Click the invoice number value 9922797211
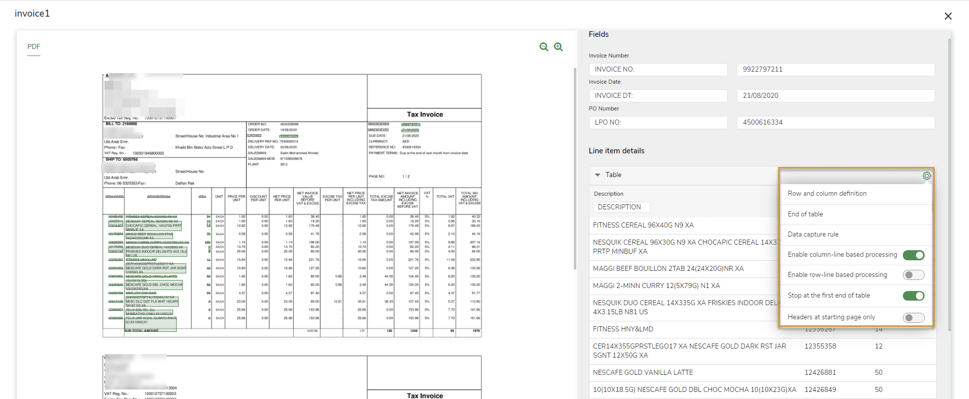 point(836,70)
